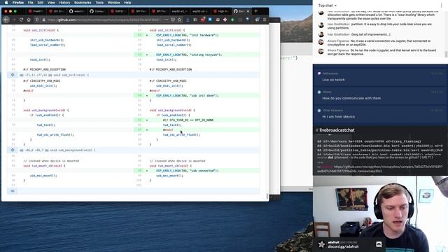Open the Help menu

pos(127,3)
